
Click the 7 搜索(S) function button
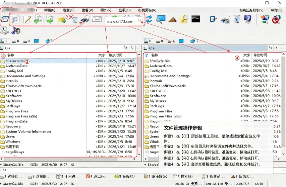pyautogui.click(x=183, y=176)
